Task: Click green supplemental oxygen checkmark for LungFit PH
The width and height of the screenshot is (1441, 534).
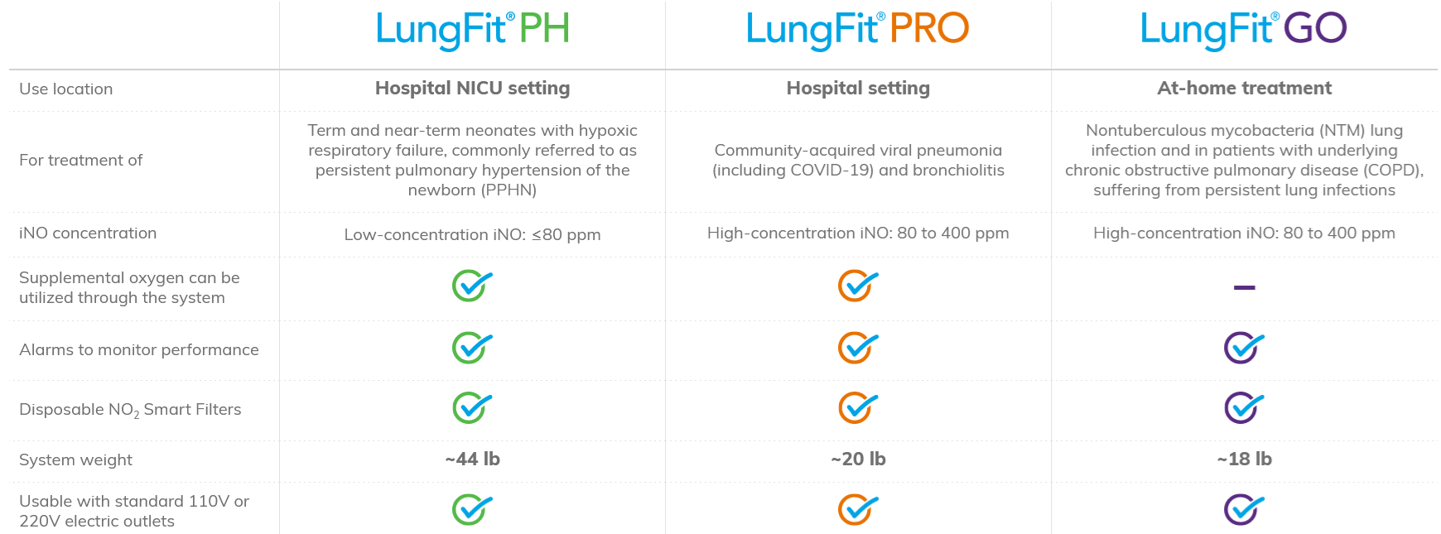Action: tap(472, 286)
